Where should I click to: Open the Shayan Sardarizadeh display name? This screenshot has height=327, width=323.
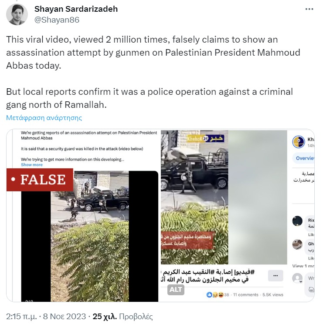tap(76, 9)
